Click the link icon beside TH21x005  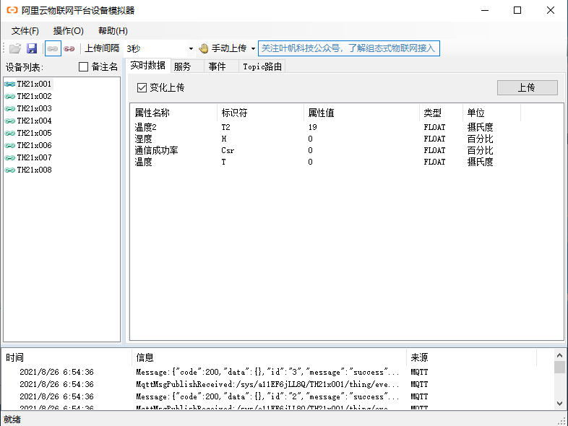click(10, 133)
